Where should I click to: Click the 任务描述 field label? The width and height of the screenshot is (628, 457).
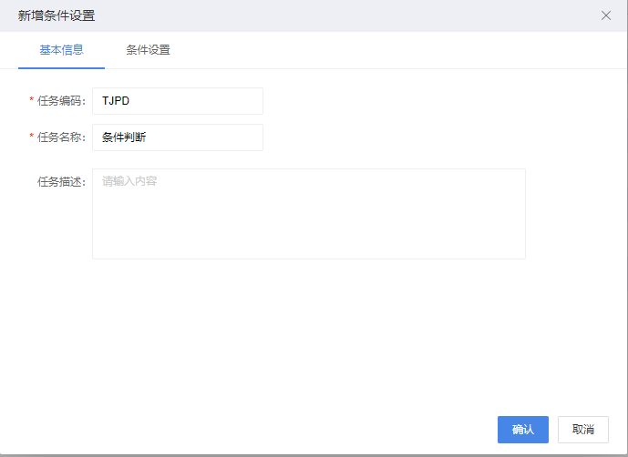(61, 182)
